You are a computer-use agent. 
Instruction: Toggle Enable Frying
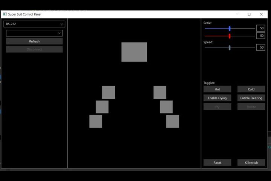(217, 98)
